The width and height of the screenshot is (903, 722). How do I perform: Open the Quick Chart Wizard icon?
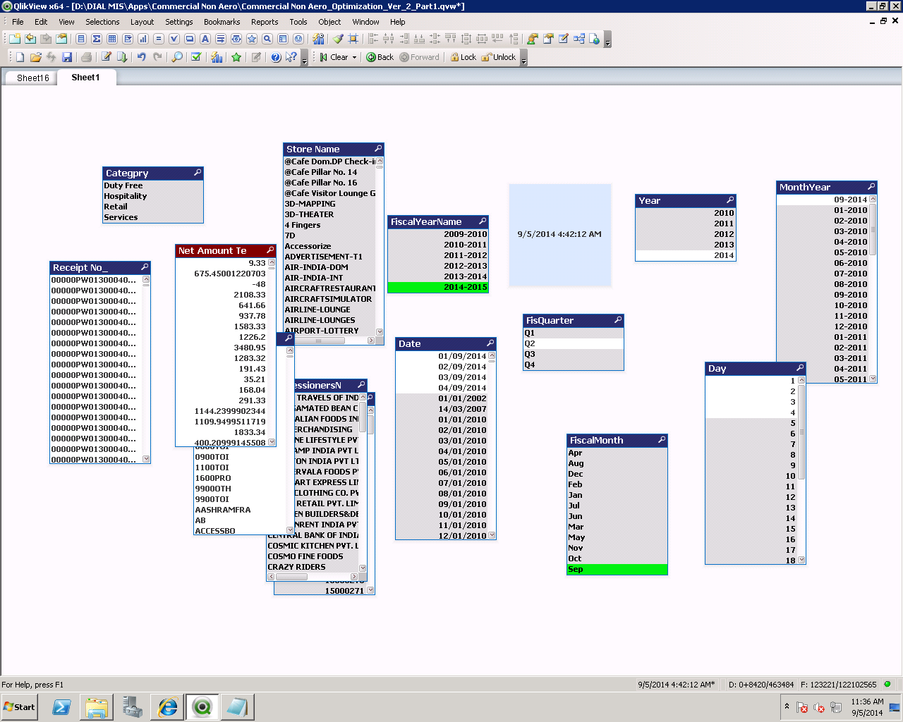[x=217, y=57]
